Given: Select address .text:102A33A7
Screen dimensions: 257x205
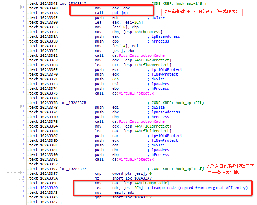Looking at the screenshot, I should (x=42, y=202).
